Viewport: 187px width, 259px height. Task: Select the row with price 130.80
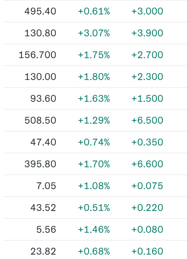95,33
